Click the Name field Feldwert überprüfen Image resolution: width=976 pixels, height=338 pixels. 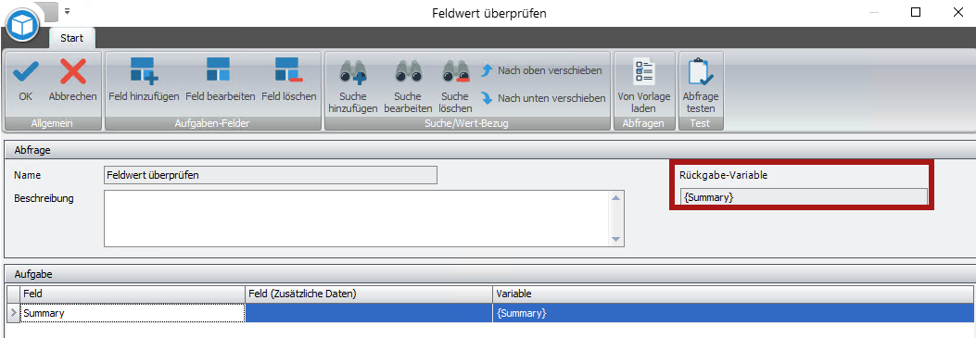click(271, 175)
